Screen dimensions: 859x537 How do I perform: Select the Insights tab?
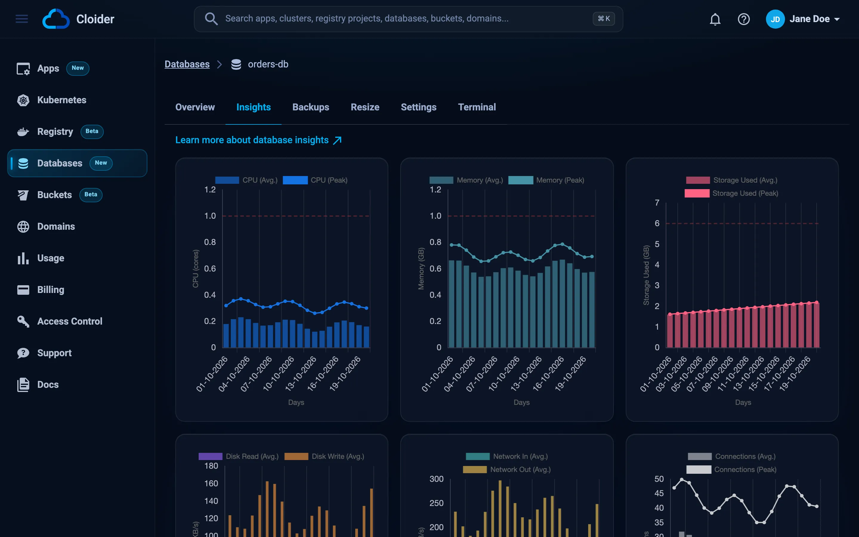coord(254,107)
